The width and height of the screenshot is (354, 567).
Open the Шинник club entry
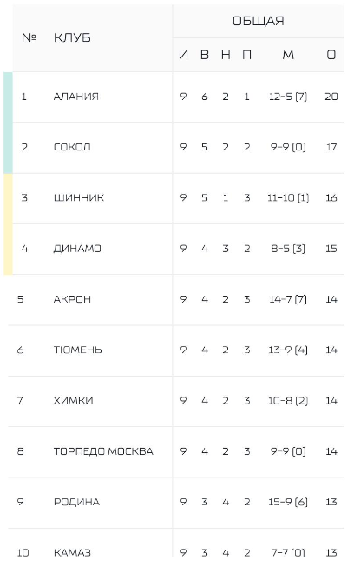(79, 197)
